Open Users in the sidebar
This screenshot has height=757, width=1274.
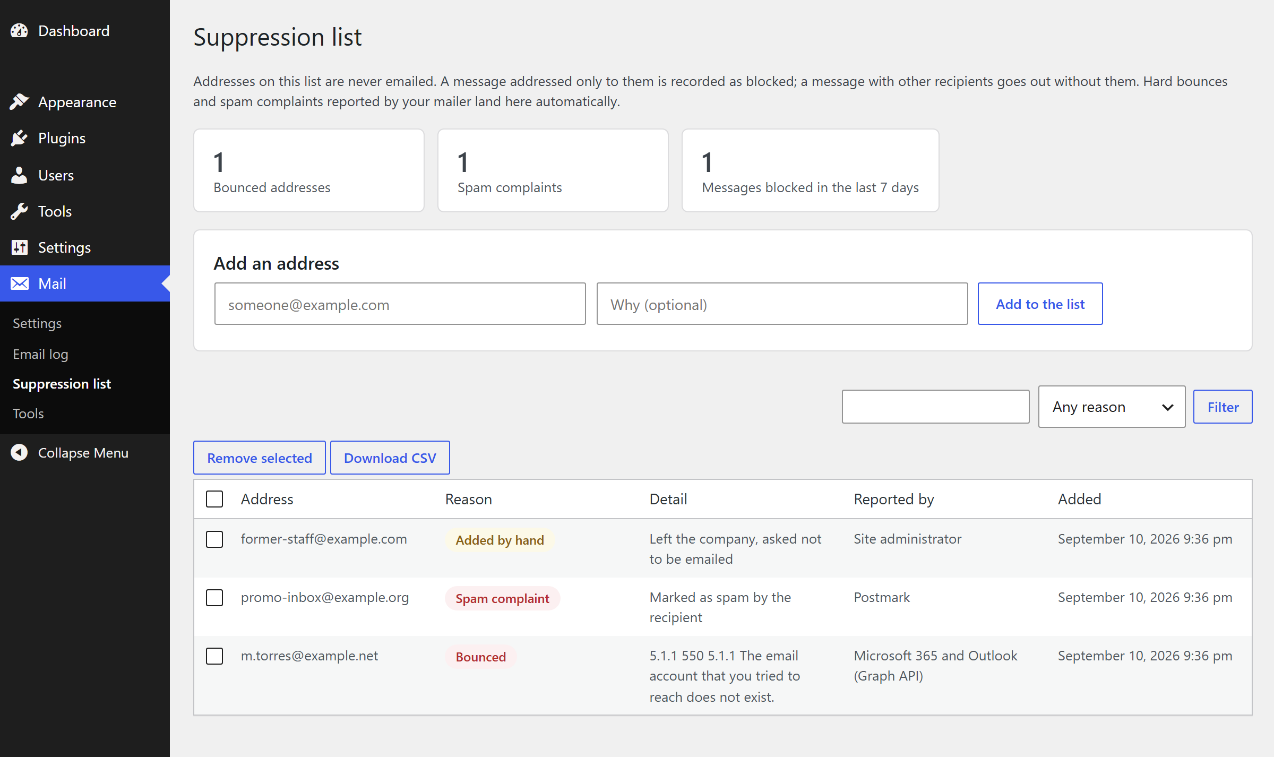tap(56, 175)
